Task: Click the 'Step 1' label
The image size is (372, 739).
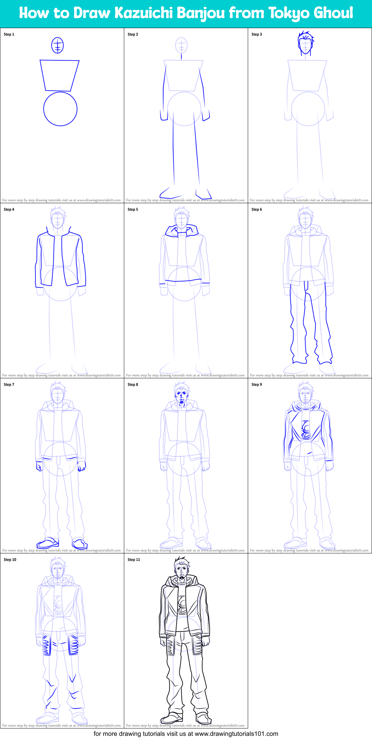Action: pyautogui.click(x=9, y=34)
